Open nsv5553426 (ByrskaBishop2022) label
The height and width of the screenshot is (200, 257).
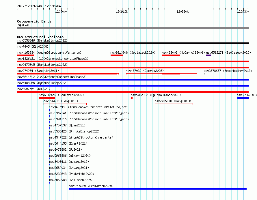coord(74,131)
